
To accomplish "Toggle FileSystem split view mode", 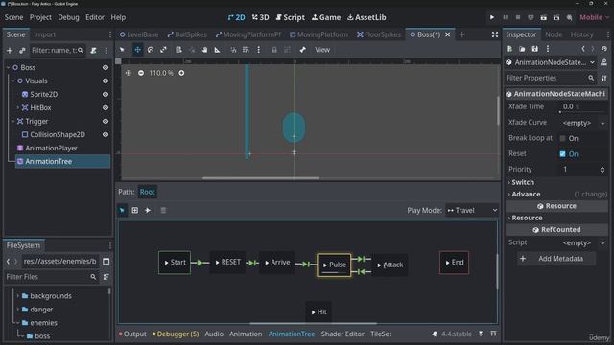I will (x=106, y=262).
